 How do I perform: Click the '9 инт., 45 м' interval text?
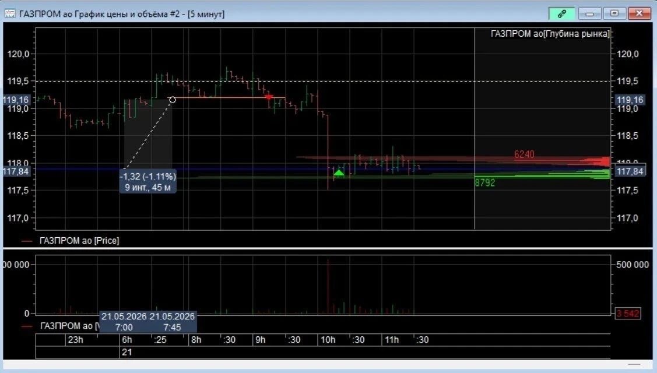coord(148,187)
